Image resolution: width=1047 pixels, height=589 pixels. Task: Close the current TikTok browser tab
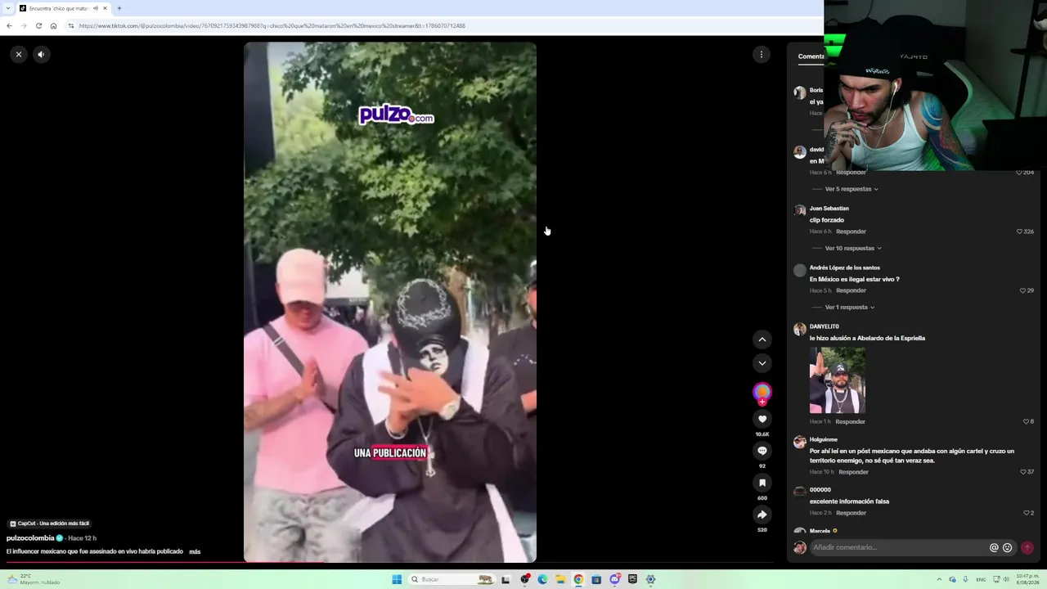(x=105, y=8)
